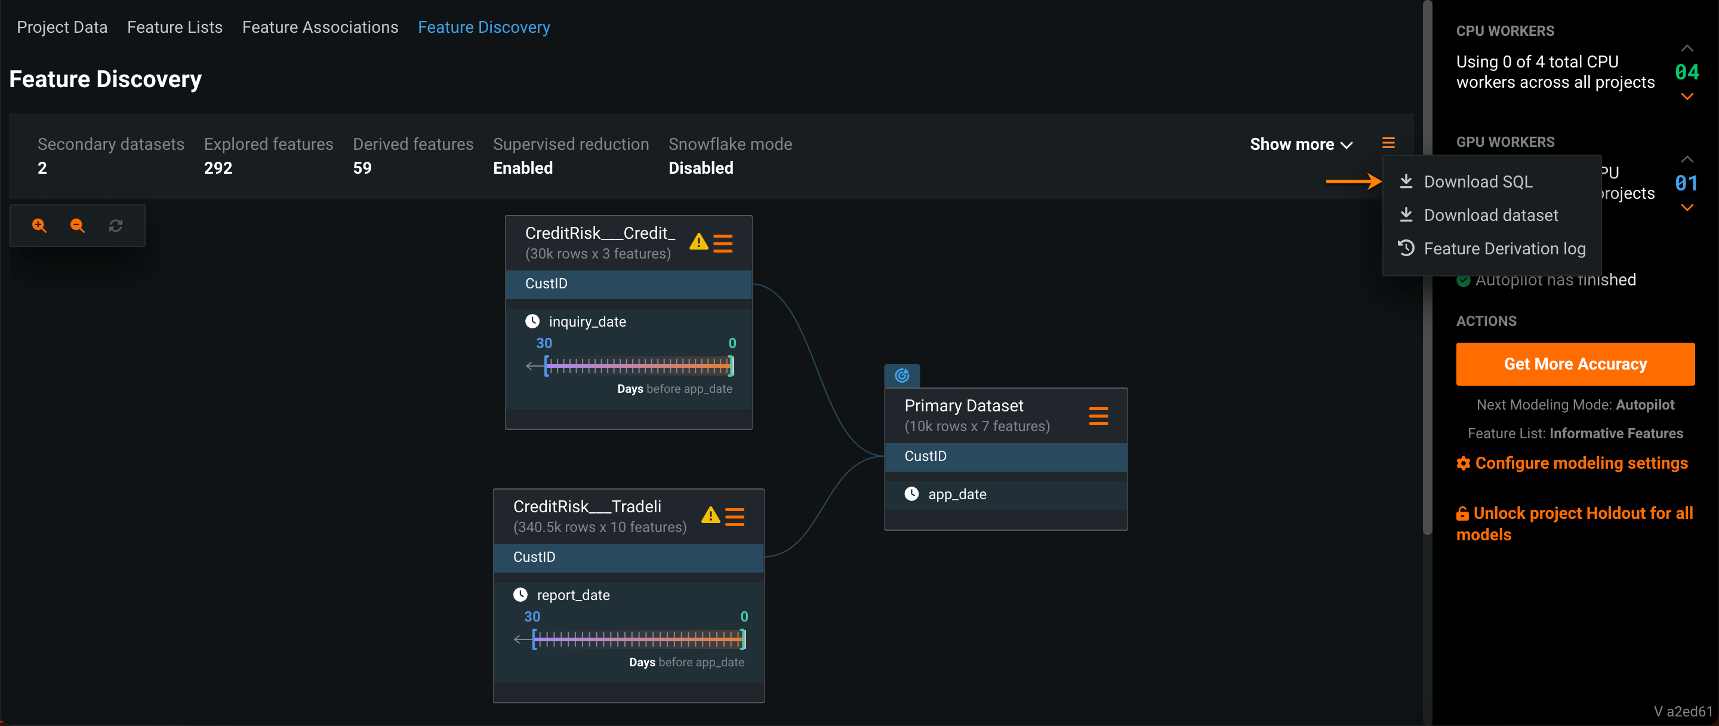Click the zoom in magnifier icon
The image size is (1719, 726).
39,226
